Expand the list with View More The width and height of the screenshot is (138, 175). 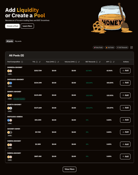tap(69, 169)
